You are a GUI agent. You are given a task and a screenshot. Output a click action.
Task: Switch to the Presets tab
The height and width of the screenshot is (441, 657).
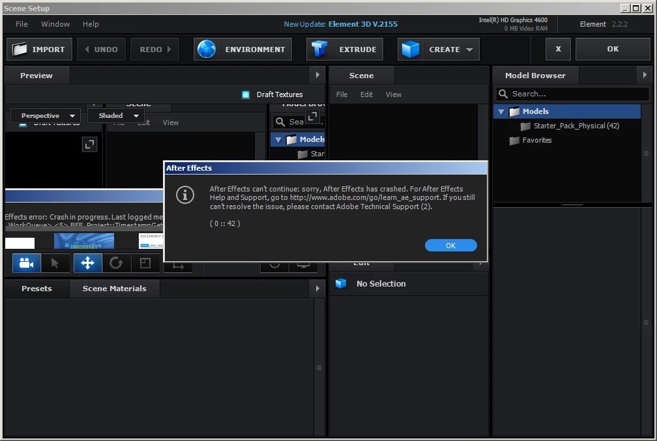click(36, 289)
